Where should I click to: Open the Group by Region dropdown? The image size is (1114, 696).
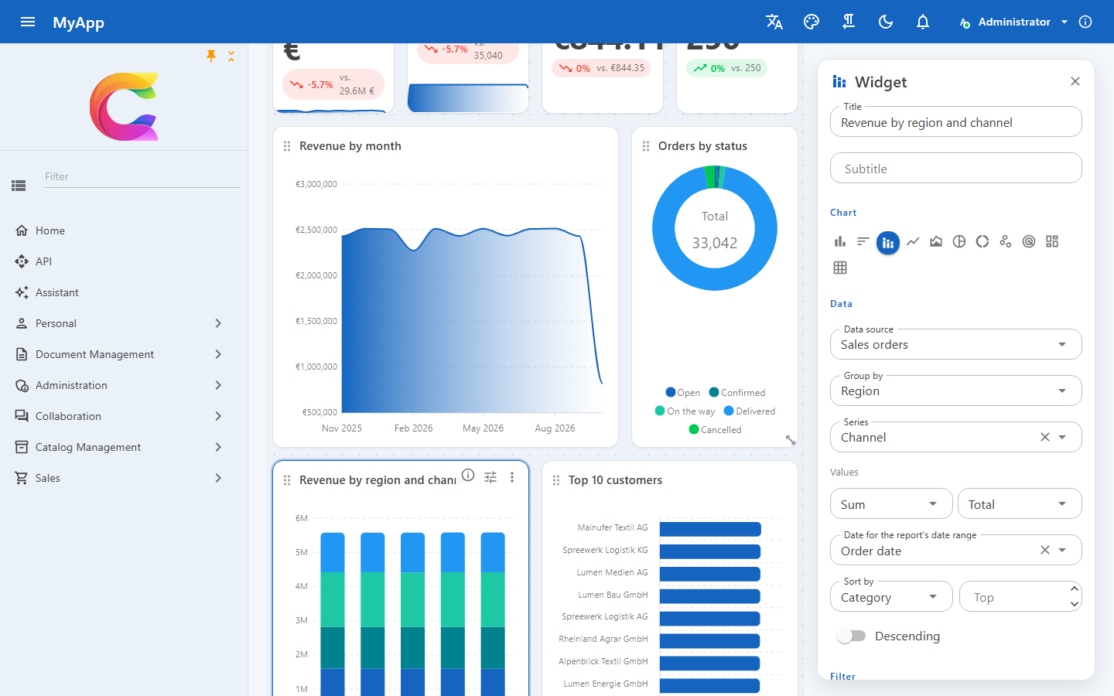(x=956, y=391)
